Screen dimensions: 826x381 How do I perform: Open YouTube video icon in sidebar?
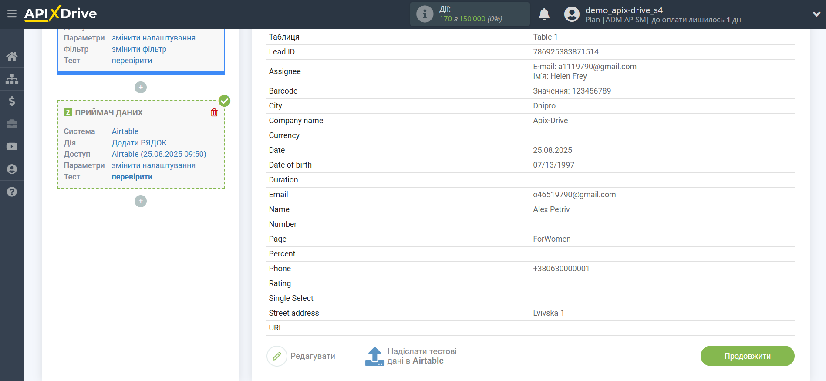pos(12,147)
